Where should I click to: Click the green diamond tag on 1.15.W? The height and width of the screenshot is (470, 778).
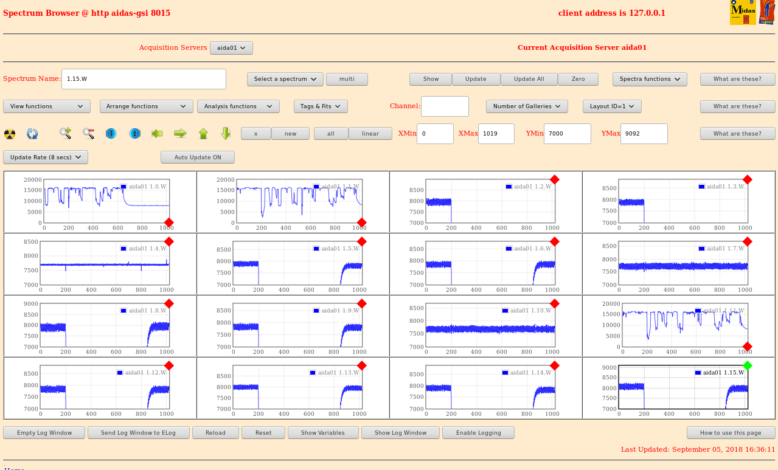748,365
